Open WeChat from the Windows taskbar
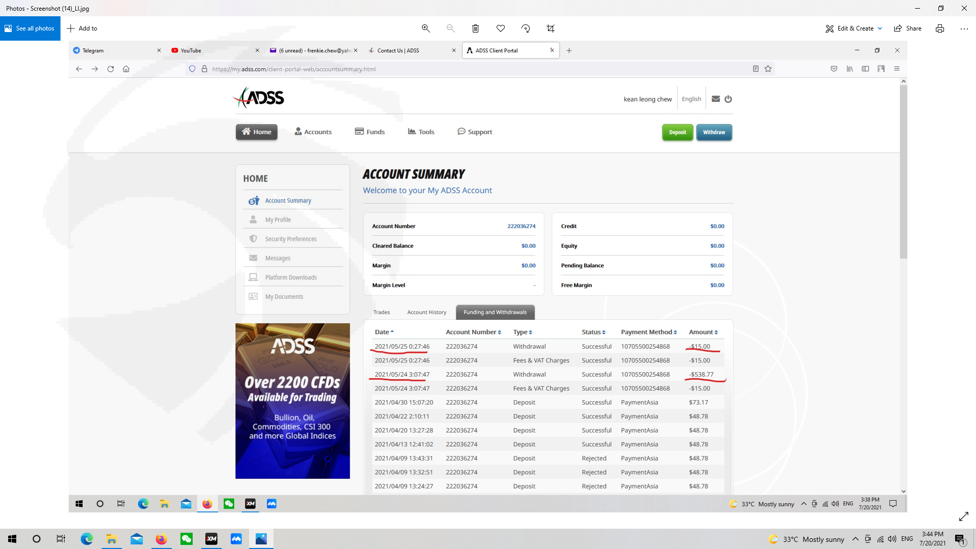 [187, 539]
